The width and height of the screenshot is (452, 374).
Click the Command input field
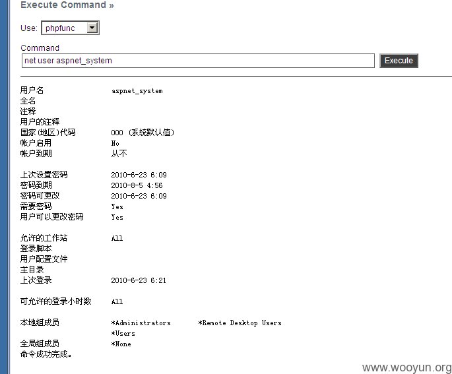(x=198, y=61)
